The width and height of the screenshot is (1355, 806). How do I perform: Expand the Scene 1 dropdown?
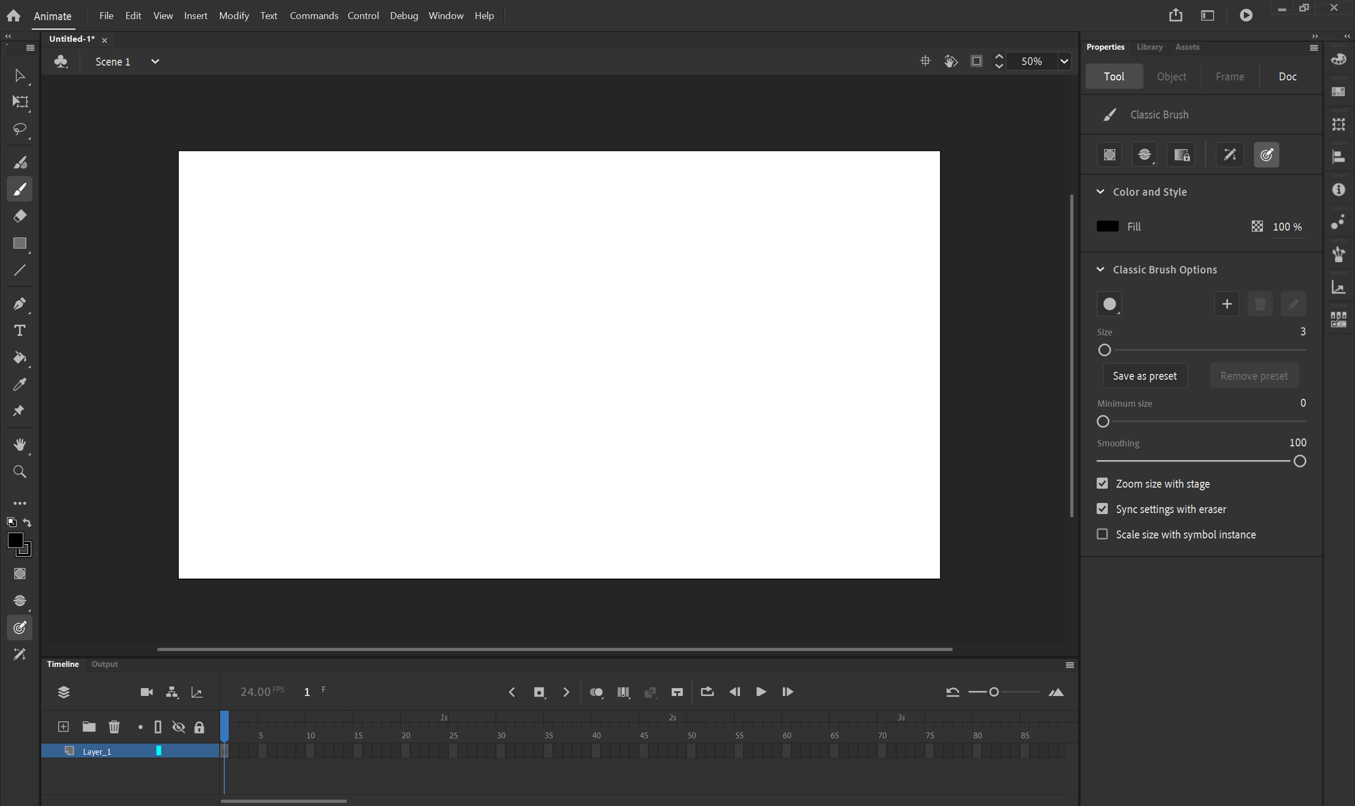point(153,61)
